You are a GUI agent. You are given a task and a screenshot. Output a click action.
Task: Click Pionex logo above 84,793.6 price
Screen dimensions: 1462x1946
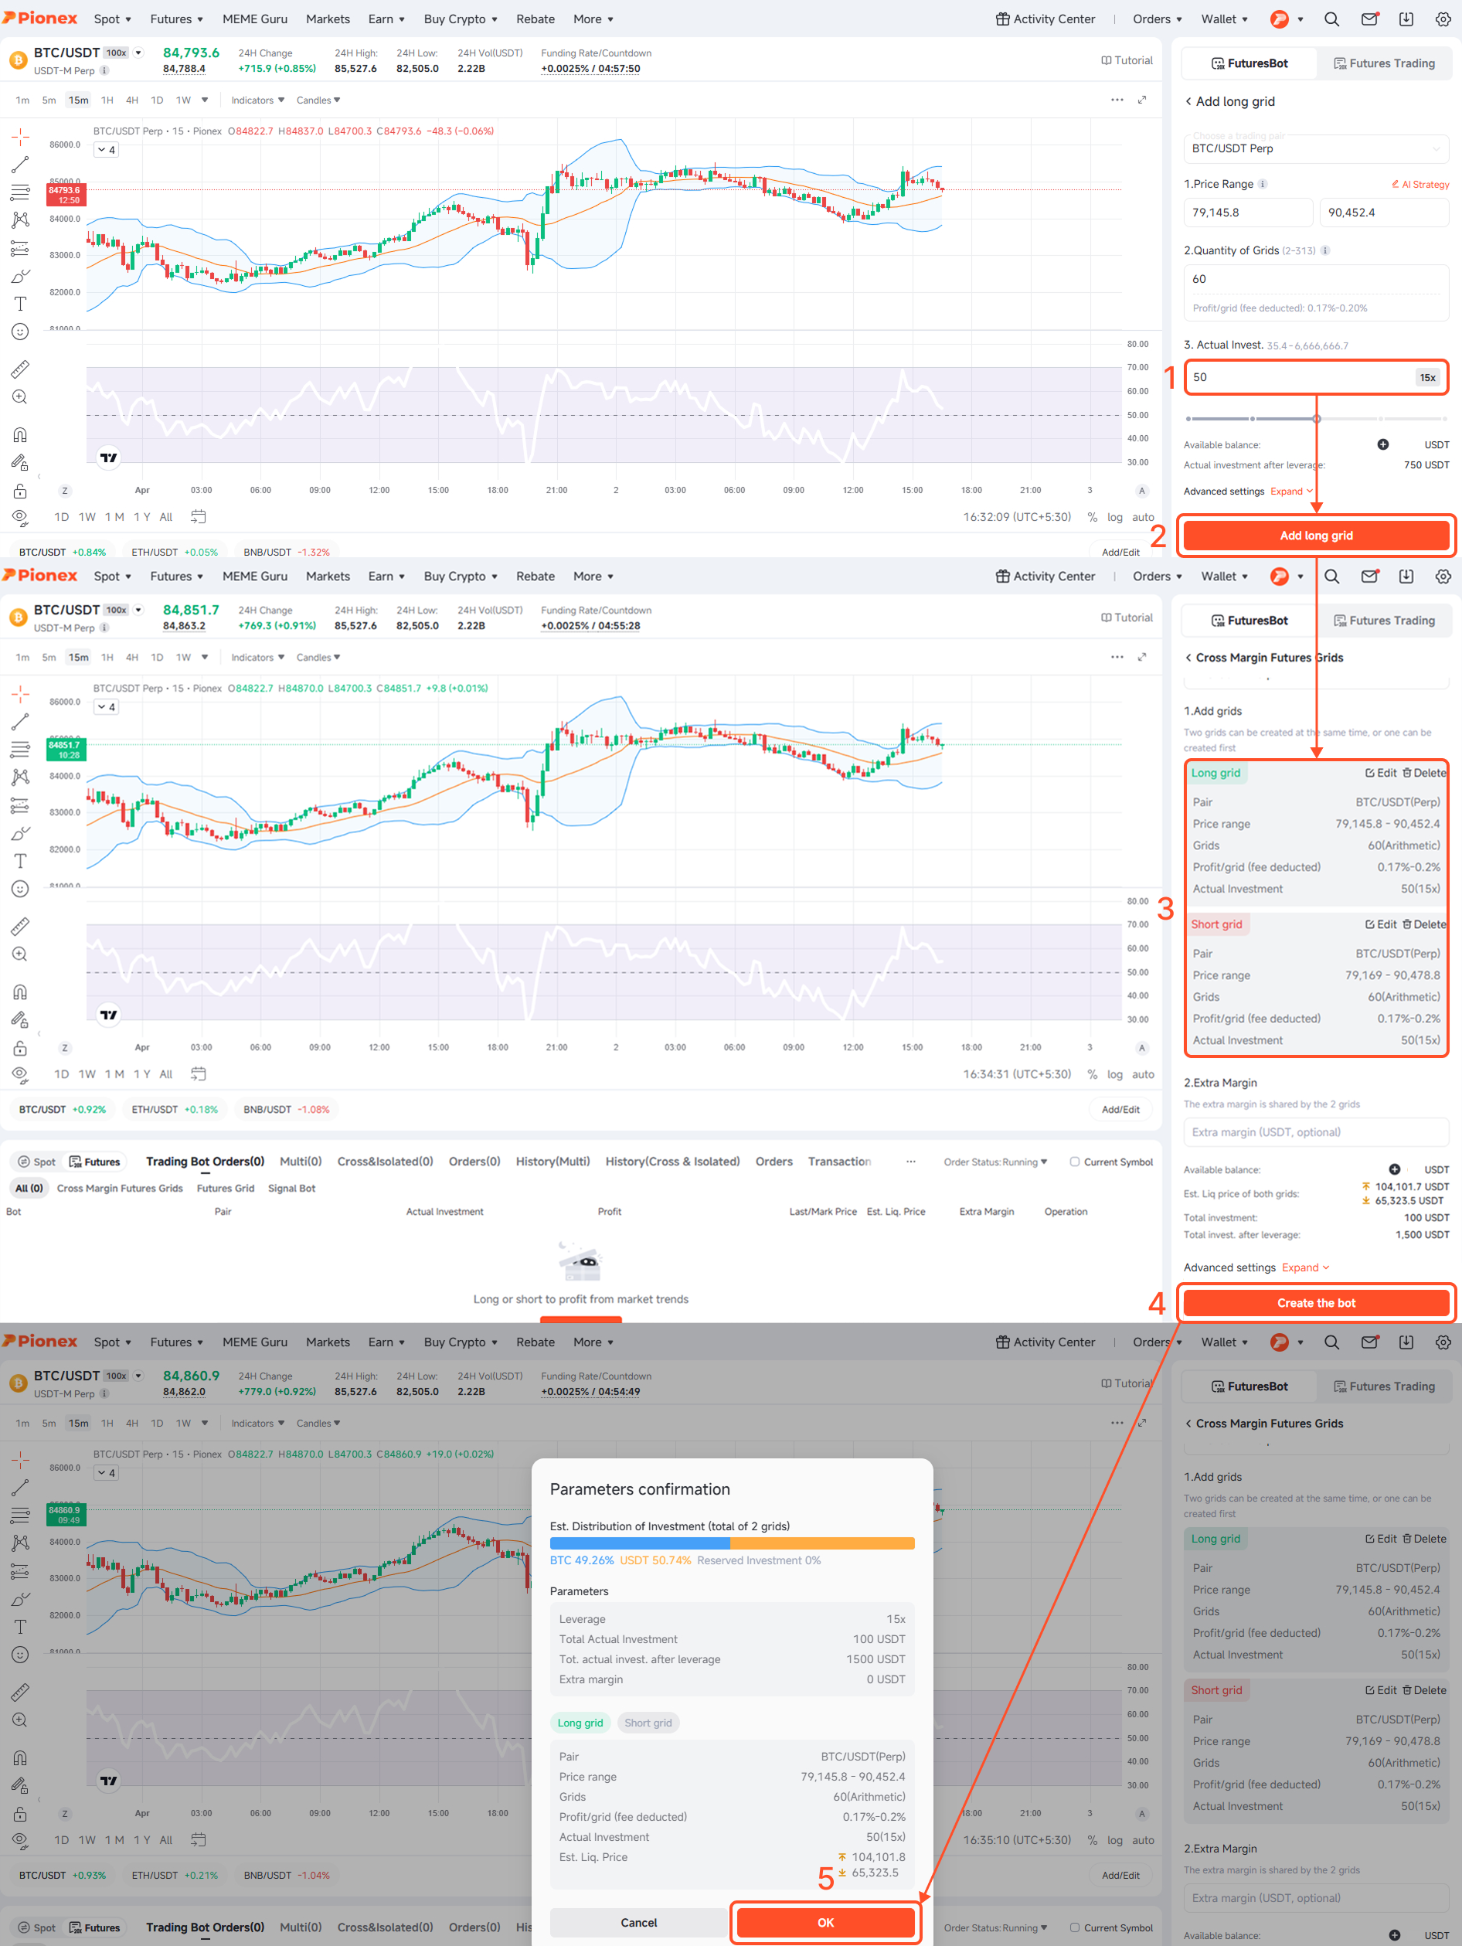tap(39, 19)
